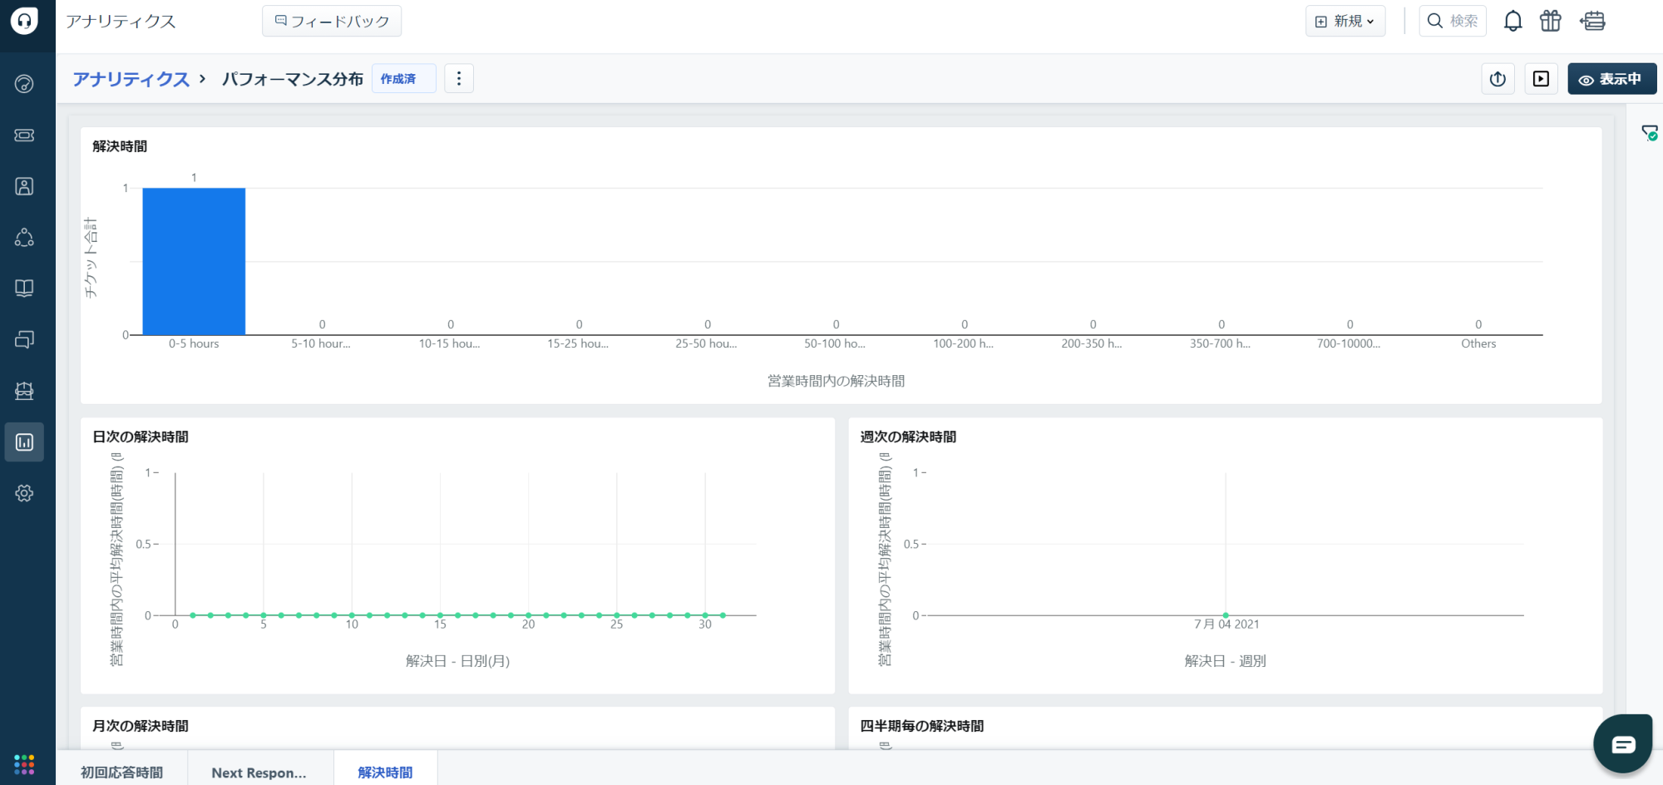
Task: Open the Knowledge base book icon
Action: pos(24,289)
